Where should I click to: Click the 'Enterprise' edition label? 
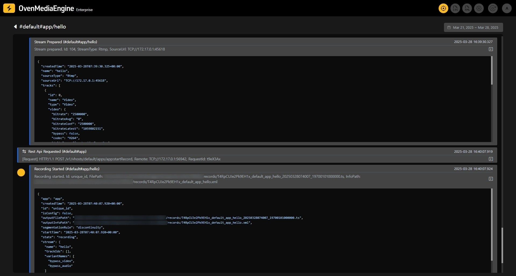(x=84, y=10)
